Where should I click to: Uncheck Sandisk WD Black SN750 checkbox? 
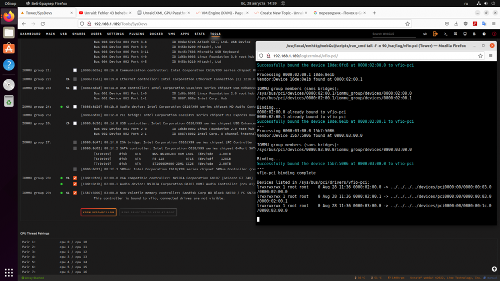[75, 193]
